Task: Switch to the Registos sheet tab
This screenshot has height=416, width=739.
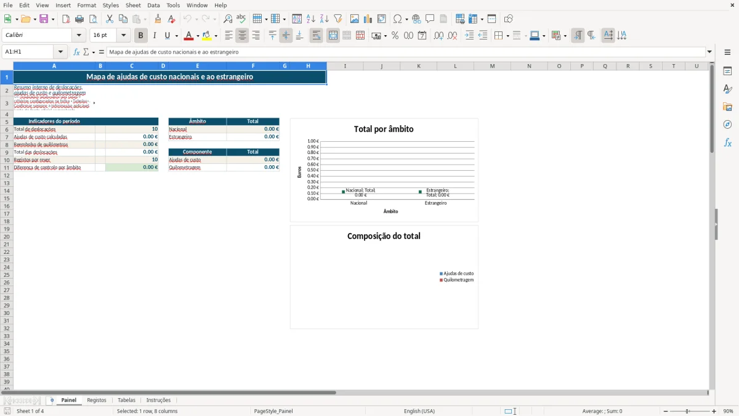Action: tap(97, 400)
